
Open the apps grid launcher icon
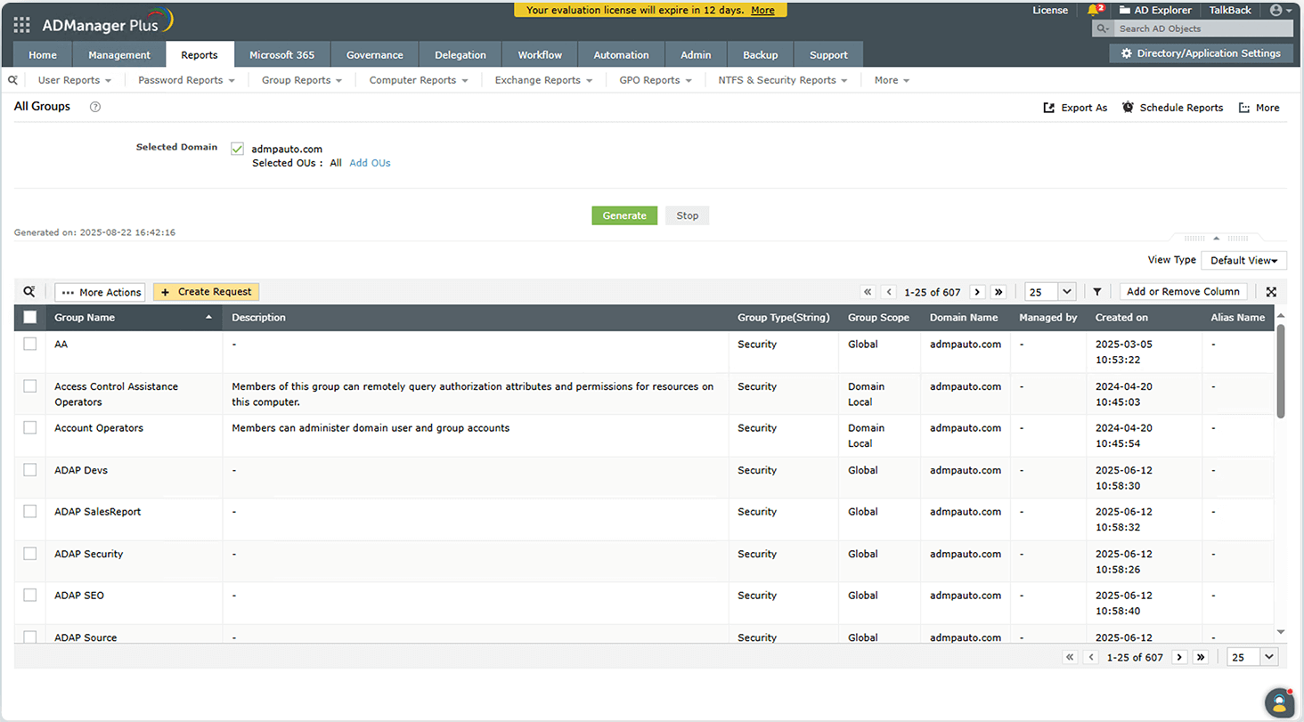pos(22,25)
